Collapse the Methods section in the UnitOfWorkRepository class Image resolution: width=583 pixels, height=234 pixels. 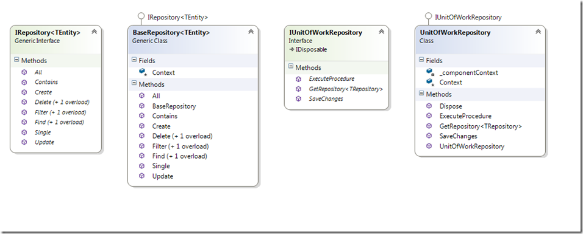(x=421, y=94)
